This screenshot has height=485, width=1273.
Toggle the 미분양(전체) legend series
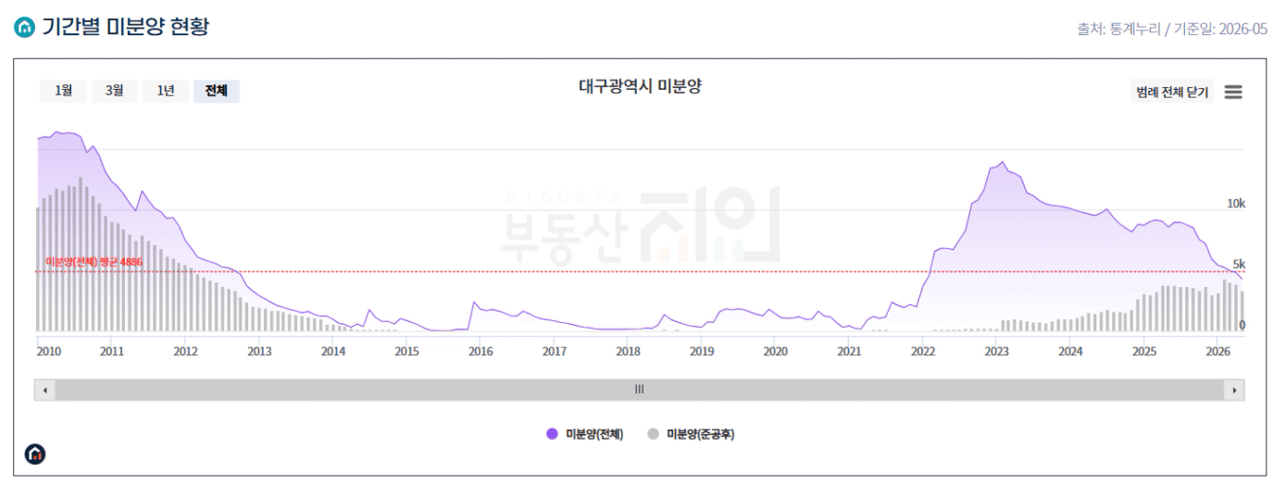(x=585, y=434)
